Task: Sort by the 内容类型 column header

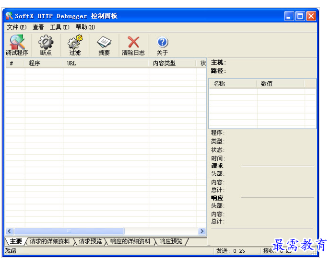Action: pos(172,63)
